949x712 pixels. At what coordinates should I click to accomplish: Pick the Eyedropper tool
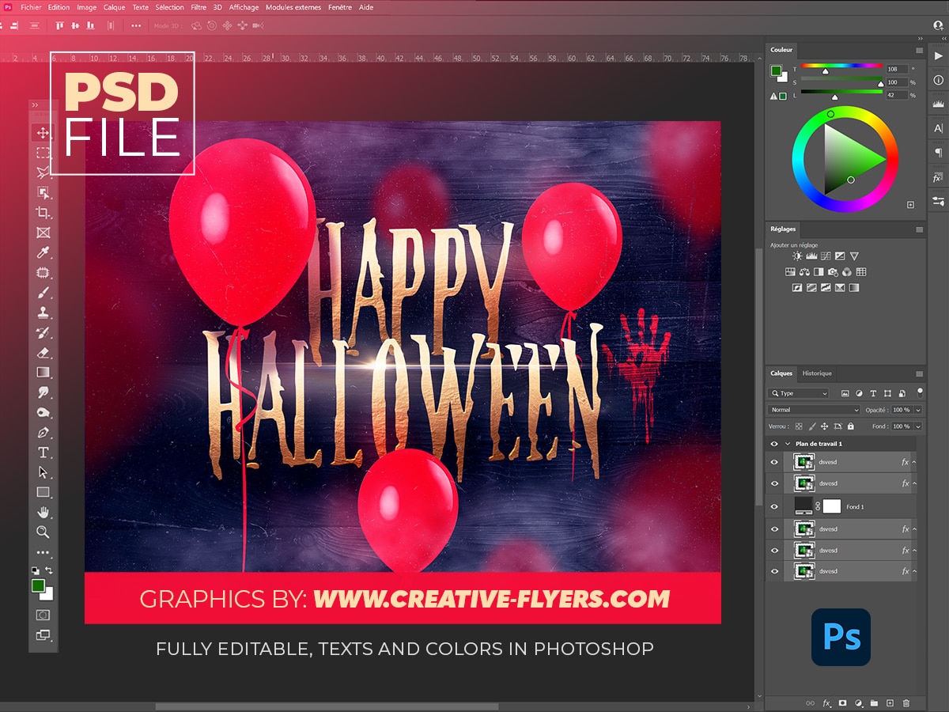tap(43, 252)
